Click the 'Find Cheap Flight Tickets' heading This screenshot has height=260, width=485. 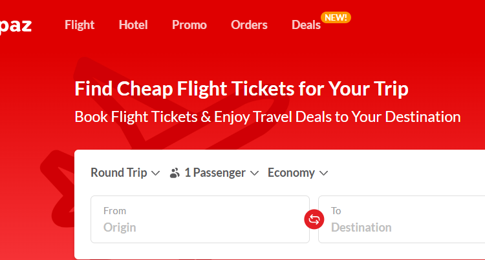[x=241, y=88]
